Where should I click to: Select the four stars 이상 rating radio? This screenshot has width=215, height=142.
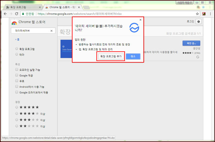pyautogui.click(x=17, y=113)
